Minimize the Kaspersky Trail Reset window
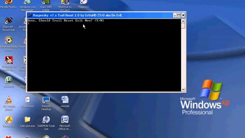 (175, 15)
